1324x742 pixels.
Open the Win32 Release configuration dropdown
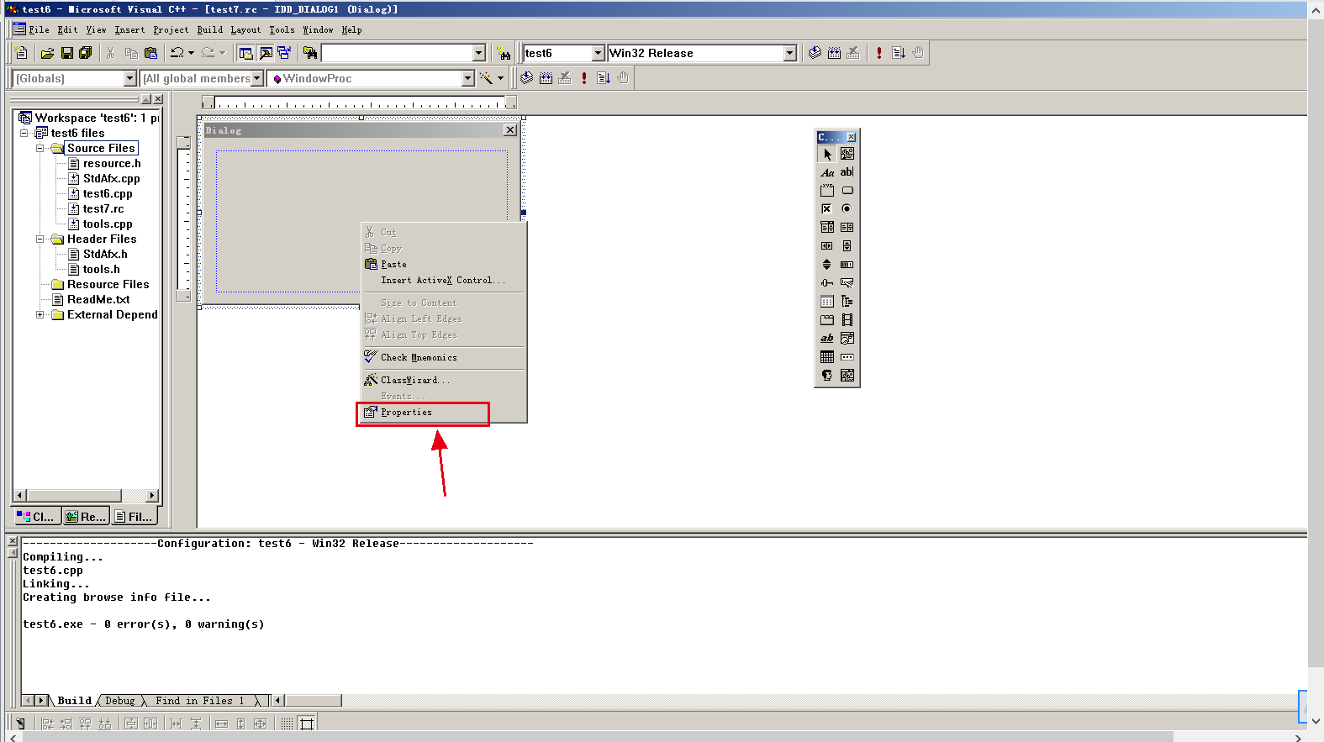[789, 53]
